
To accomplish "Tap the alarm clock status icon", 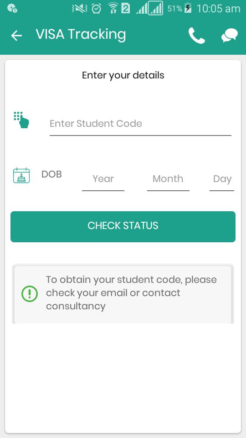I will [97, 9].
